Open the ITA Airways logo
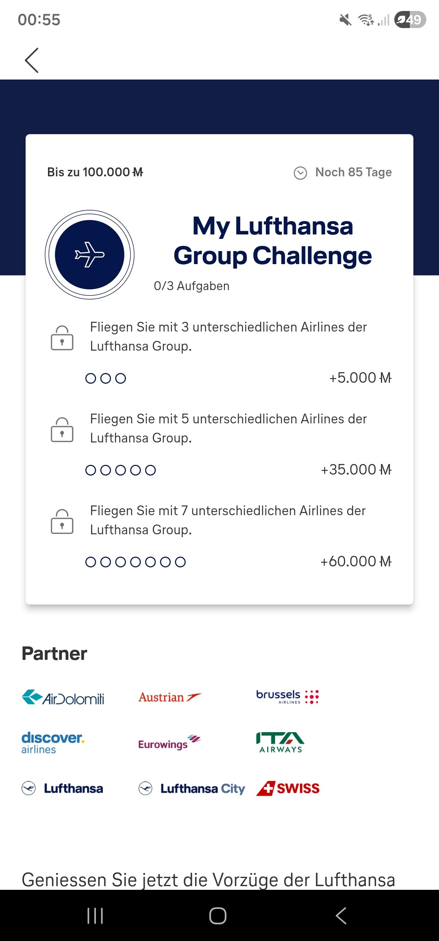The width and height of the screenshot is (439, 941). pos(280,743)
